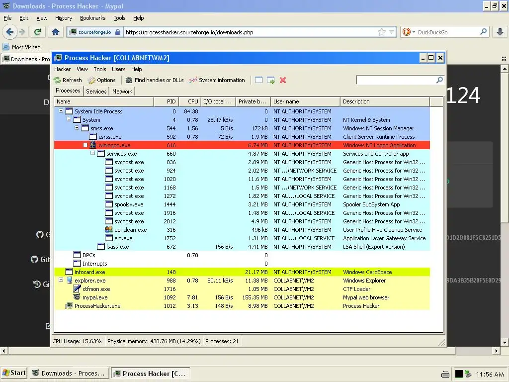Sort by the CPU column header
Screen dimensions: 509x382
(190, 101)
